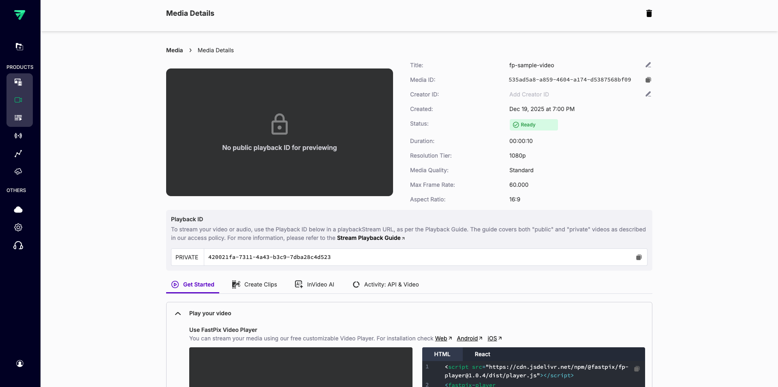Add a Creator ID via the edit pencil

pos(648,94)
